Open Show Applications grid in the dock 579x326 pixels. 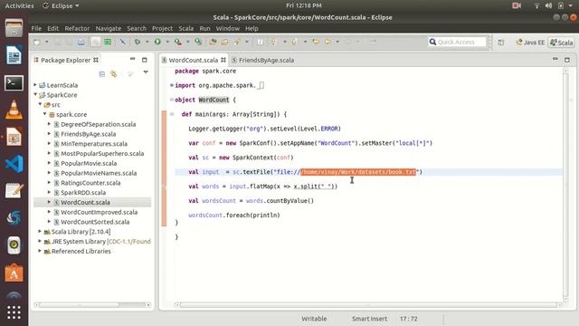tap(14, 312)
